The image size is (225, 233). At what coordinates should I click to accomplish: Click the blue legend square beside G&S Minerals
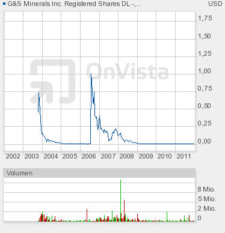click(4, 4)
